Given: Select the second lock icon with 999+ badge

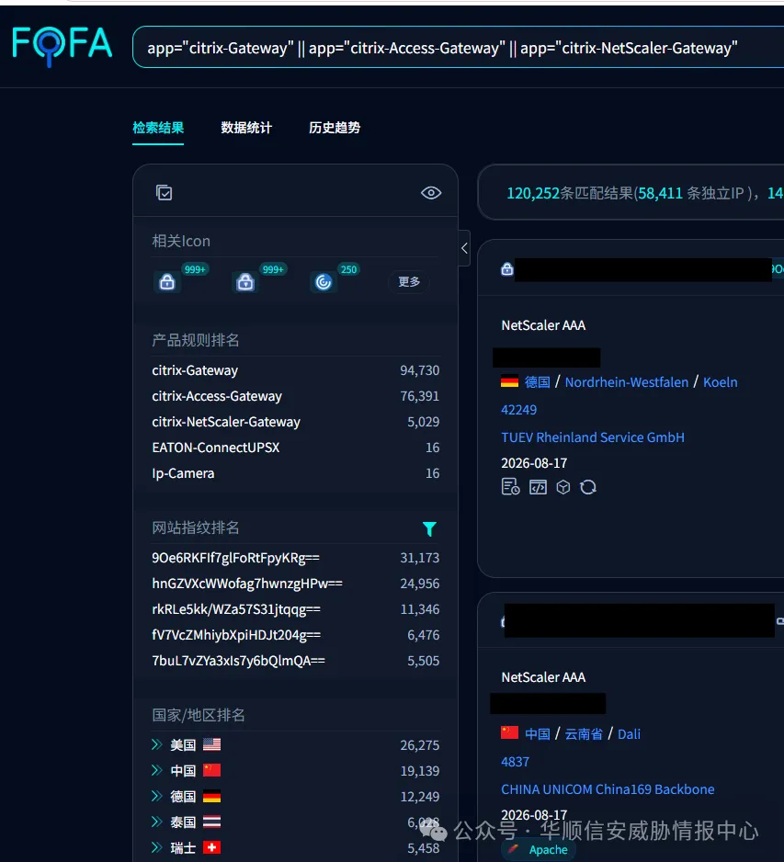Looking at the screenshot, I should point(245,282).
